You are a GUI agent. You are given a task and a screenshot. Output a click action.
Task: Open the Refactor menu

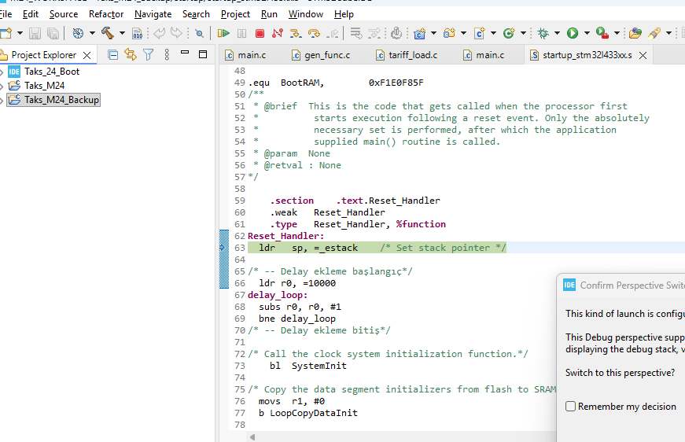tap(106, 13)
